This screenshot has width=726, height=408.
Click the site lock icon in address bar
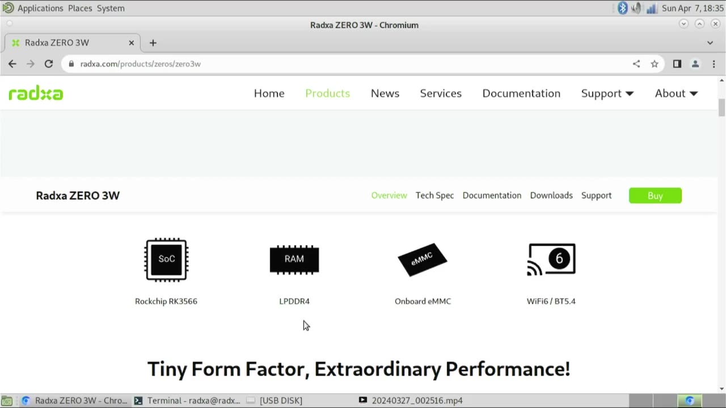[71, 64]
